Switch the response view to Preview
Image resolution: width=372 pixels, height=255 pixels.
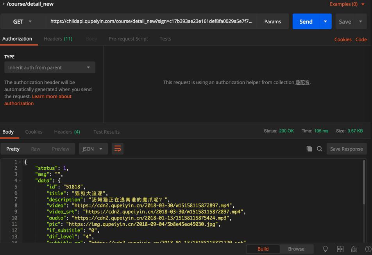(x=61, y=149)
